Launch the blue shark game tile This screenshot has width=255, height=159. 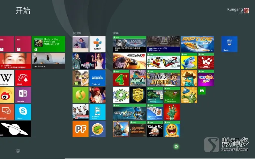click(x=189, y=61)
